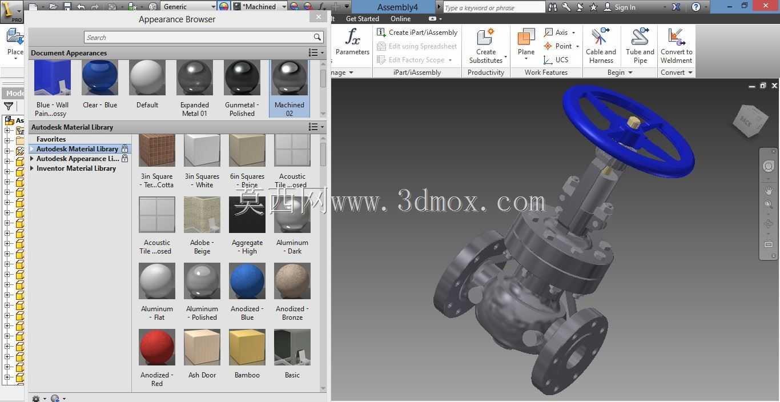Image resolution: width=780 pixels, height=402 pixels.
Task: Click the search magnifier in Appearance Browser
Action: click(x=317, y=37)
